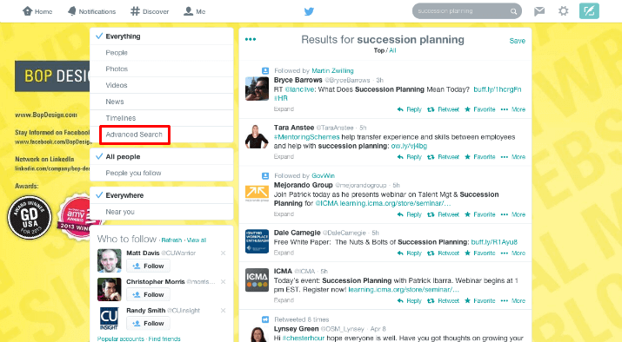The image size is (622, 342).
Task: Open Martin Zwilling followed-by link
Action: click(x=332, y=71)
